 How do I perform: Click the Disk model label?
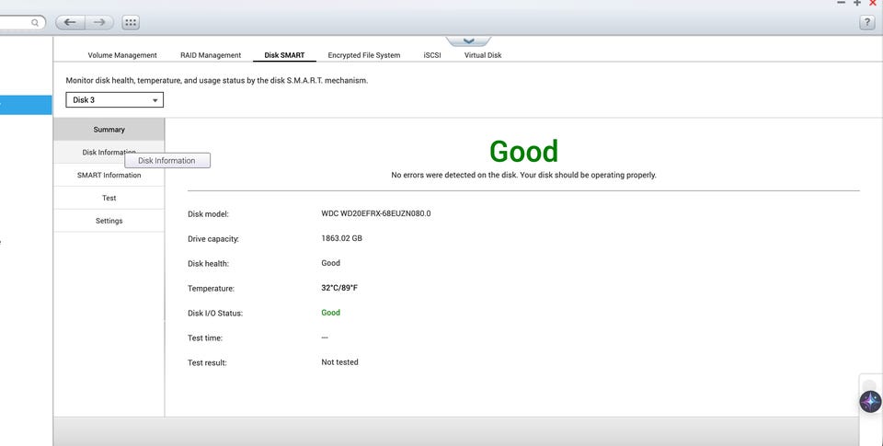(208, 214)
